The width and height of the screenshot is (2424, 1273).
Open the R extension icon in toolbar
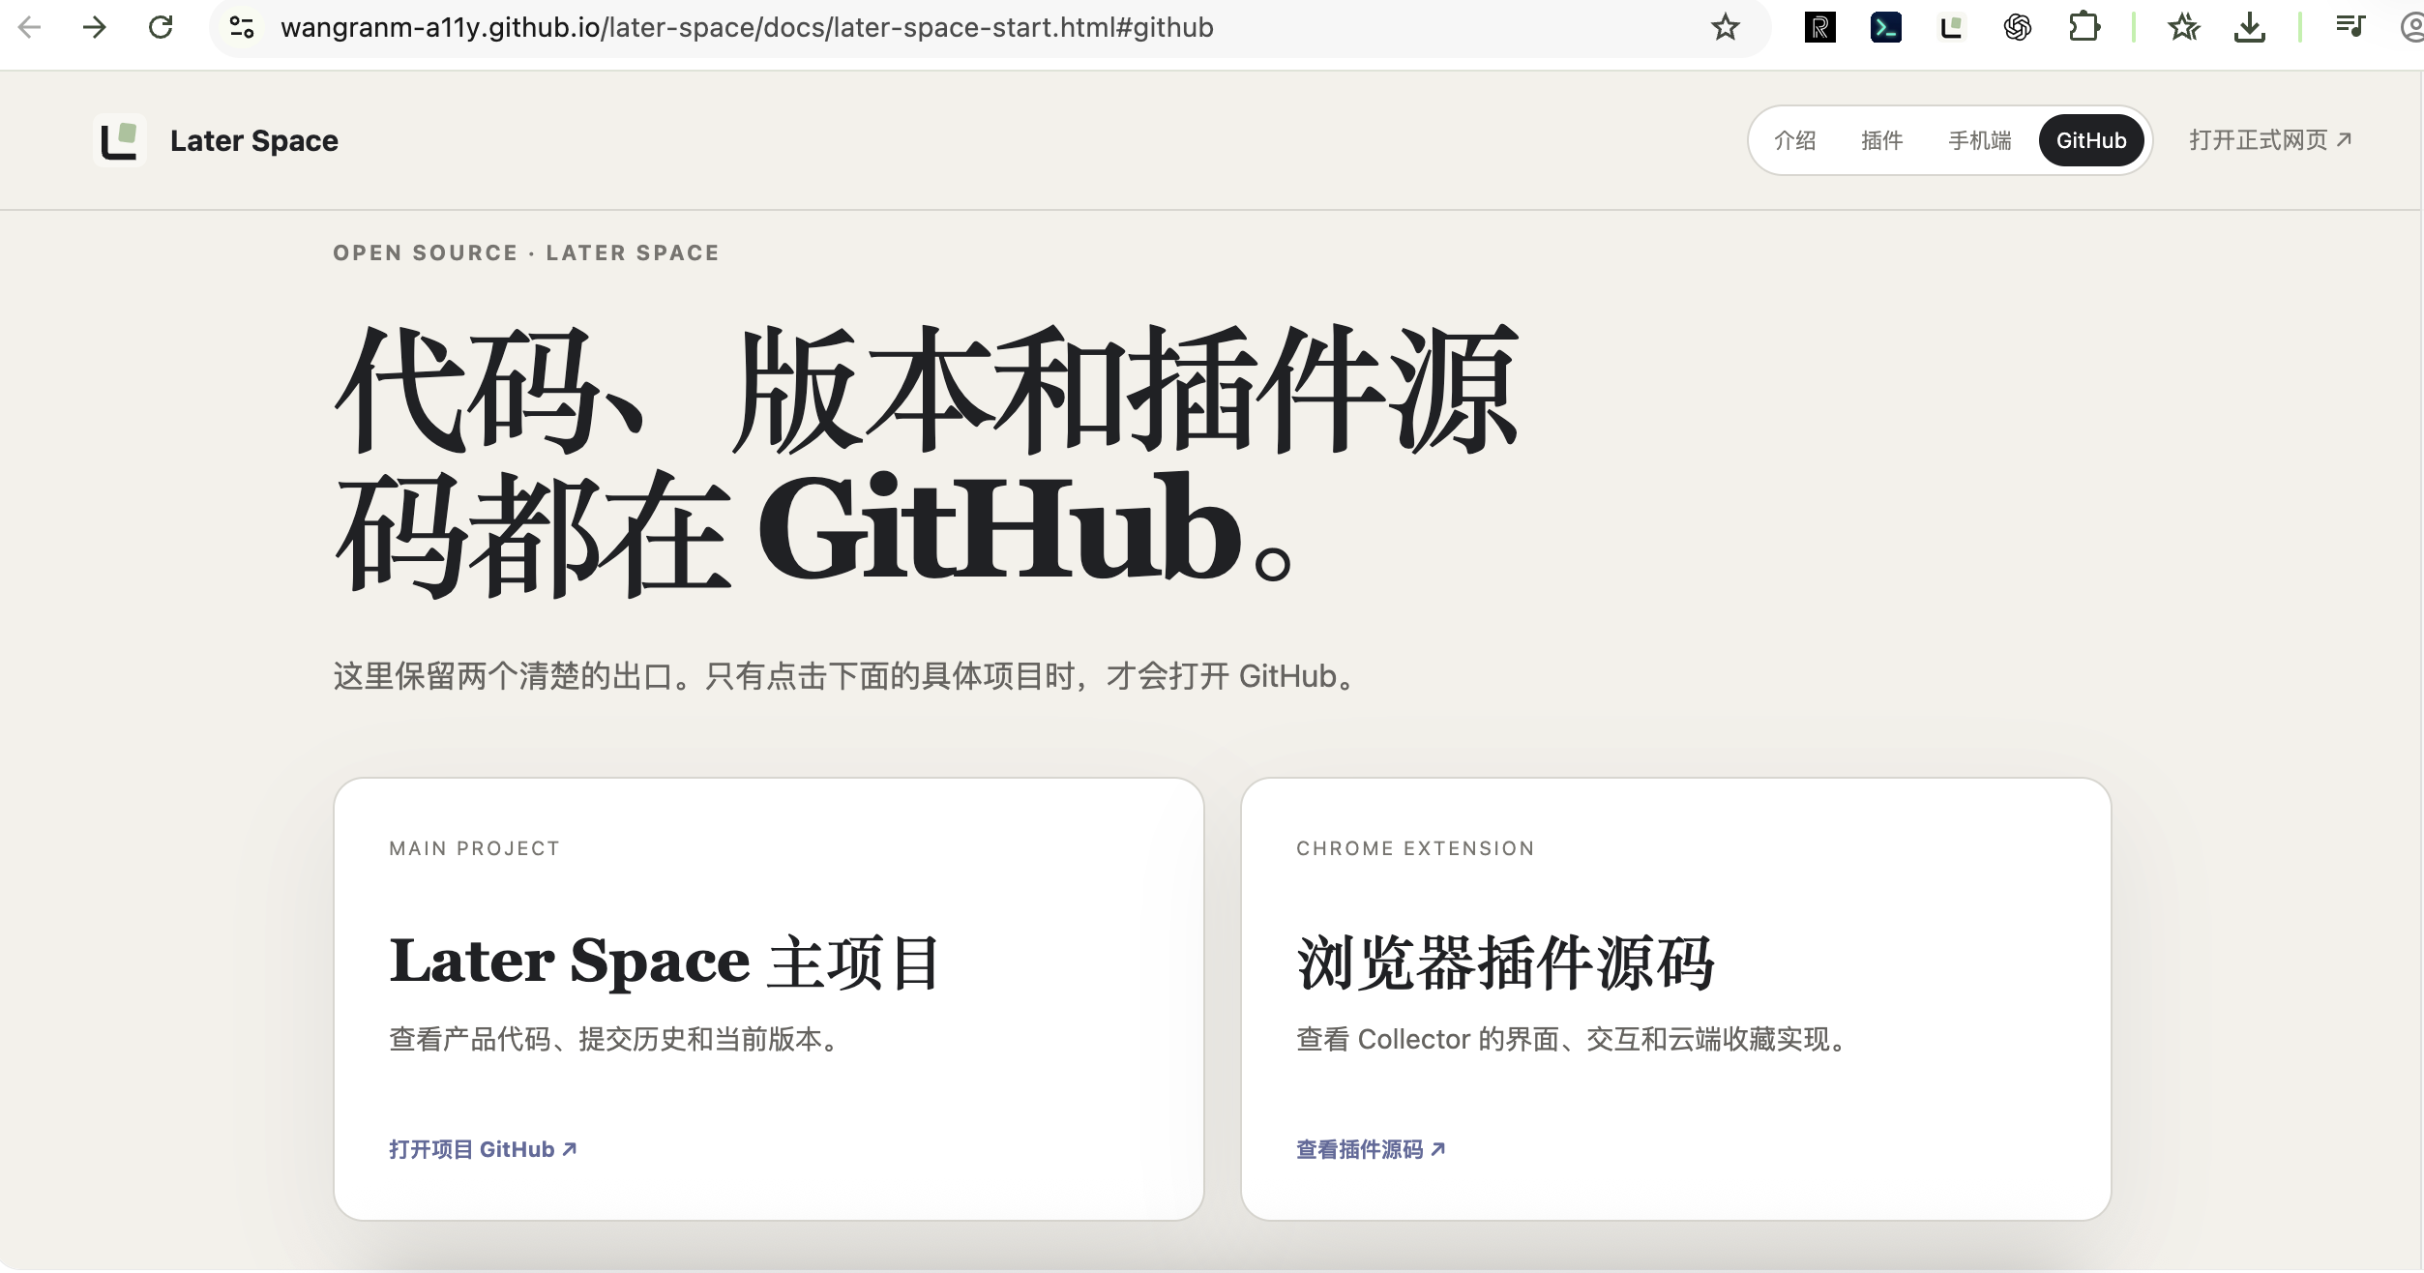coord(1820,27)
